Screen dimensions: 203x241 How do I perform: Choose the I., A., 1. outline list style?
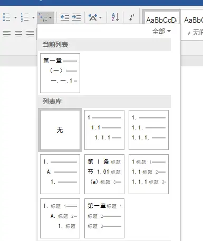pyautogui.click(x=60, y=174)
